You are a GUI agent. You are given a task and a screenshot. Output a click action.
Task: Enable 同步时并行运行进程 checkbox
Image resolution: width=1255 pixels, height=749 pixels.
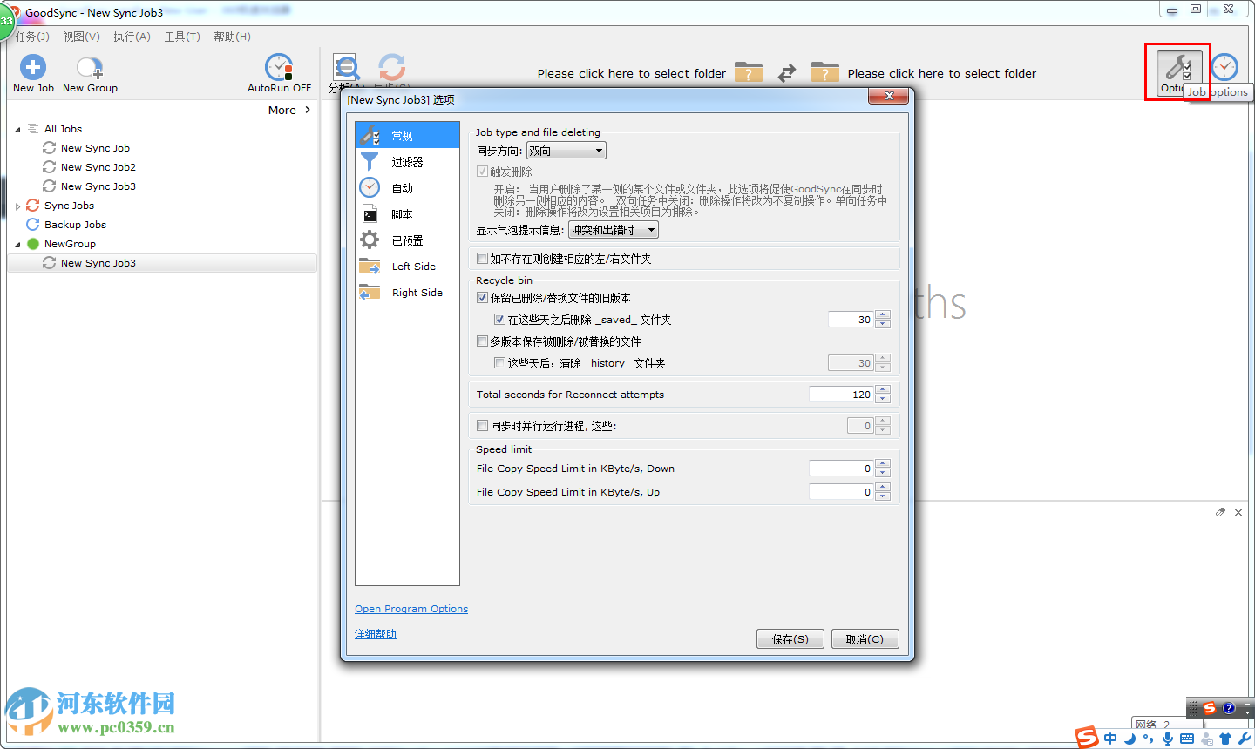click(482, 426)
